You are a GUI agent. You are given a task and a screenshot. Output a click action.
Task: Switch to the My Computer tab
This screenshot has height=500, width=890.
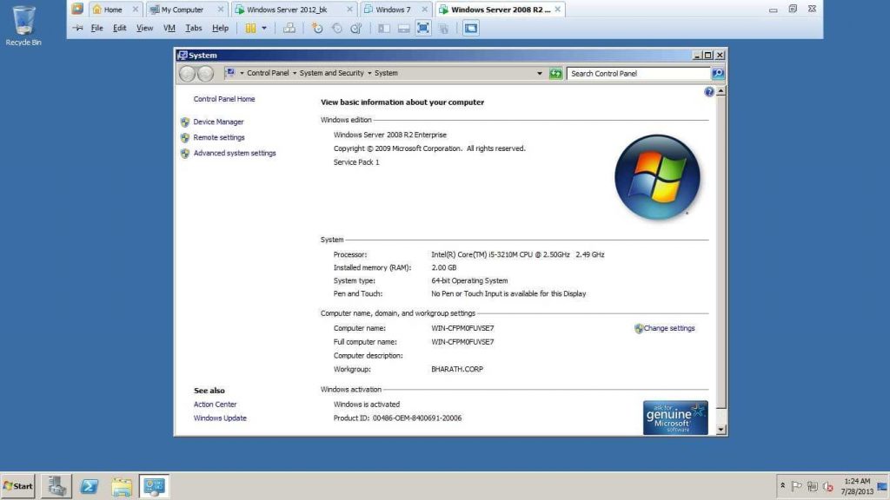(182, 10)
